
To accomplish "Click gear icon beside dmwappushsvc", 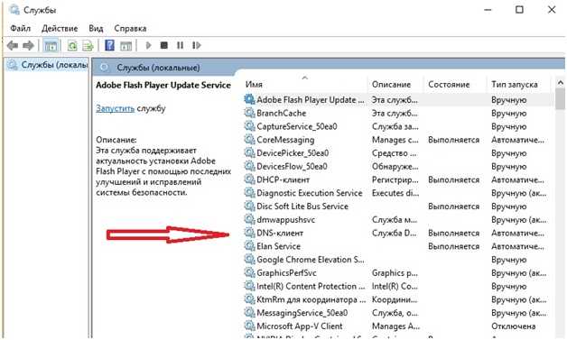I will [x=249, y=219].
